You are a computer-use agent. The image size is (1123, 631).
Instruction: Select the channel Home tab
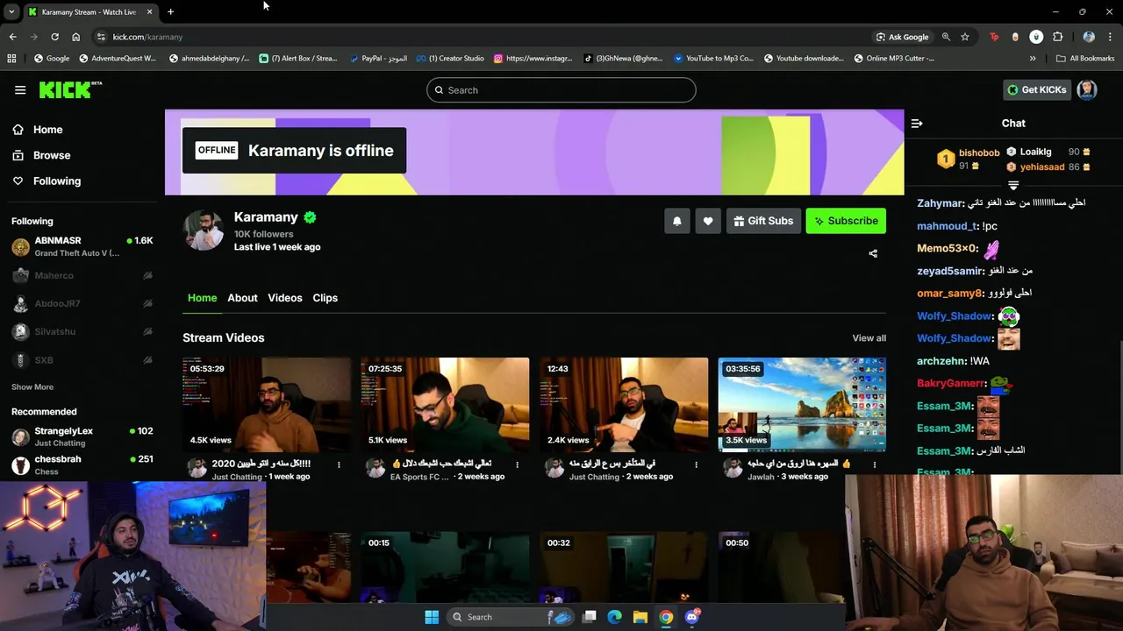(x=202, y=298)
